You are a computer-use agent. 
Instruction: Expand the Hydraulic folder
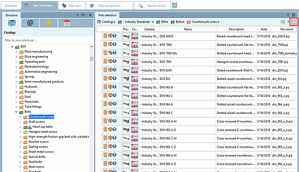(x=16, y=87)
